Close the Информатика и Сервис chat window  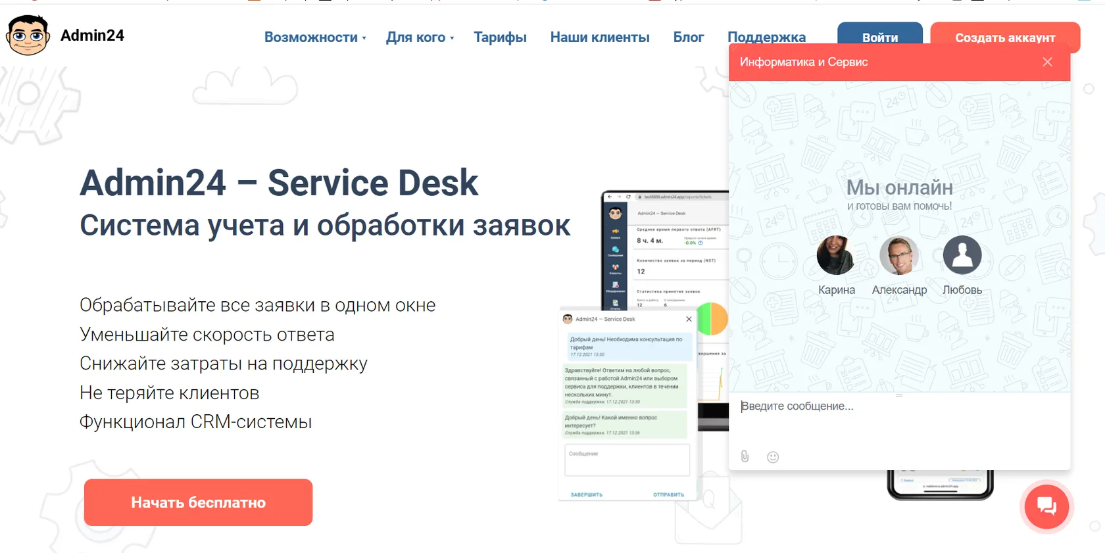point(1048,62)
